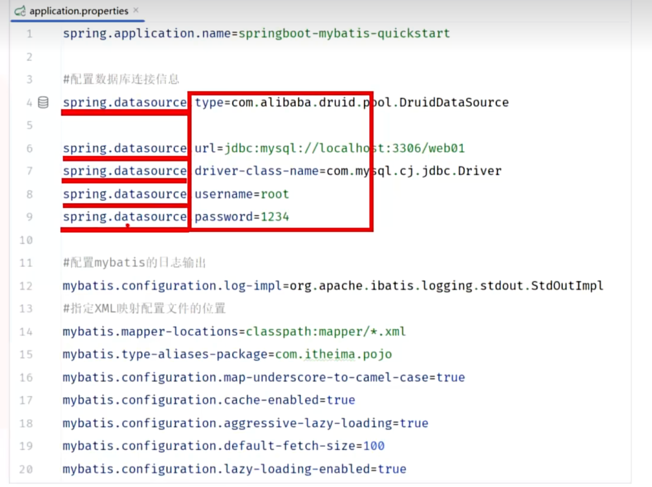Click line number 1 in the gutter
Screen dimensions: 652x487
(x=29, y=34)
